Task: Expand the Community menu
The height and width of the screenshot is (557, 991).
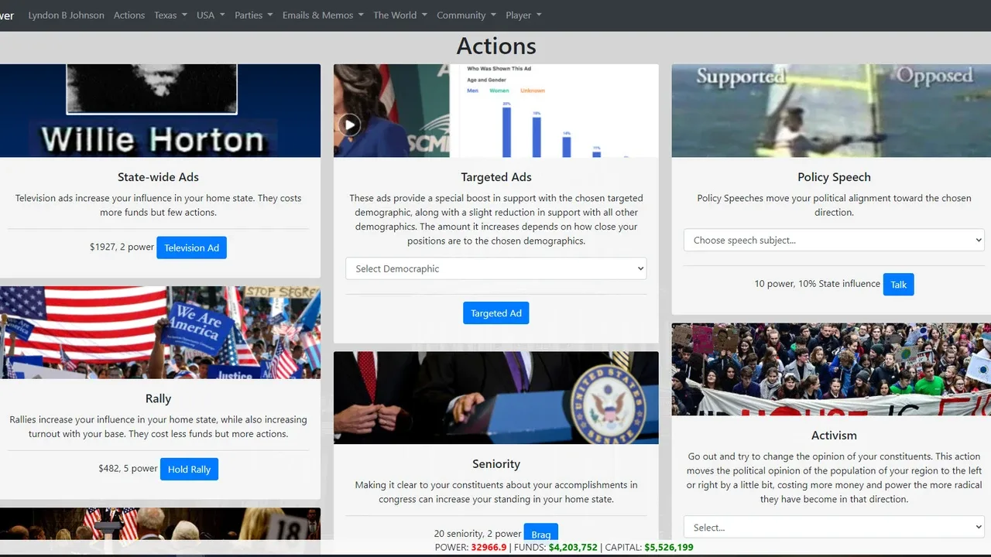Action: 466,15
